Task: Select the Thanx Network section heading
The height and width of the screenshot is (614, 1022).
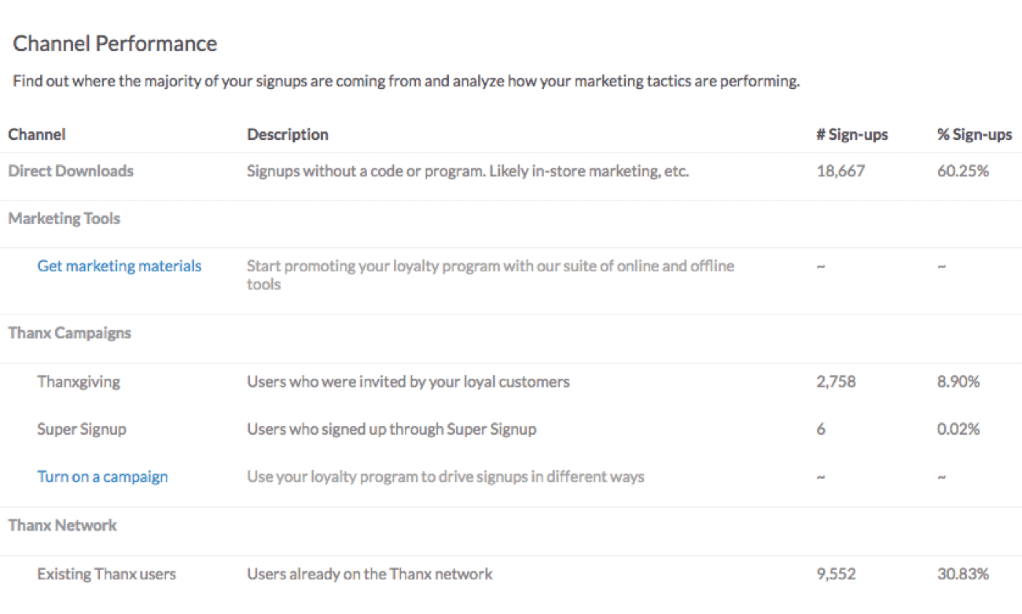Action: pyautogui.click(x=63, y=525)
